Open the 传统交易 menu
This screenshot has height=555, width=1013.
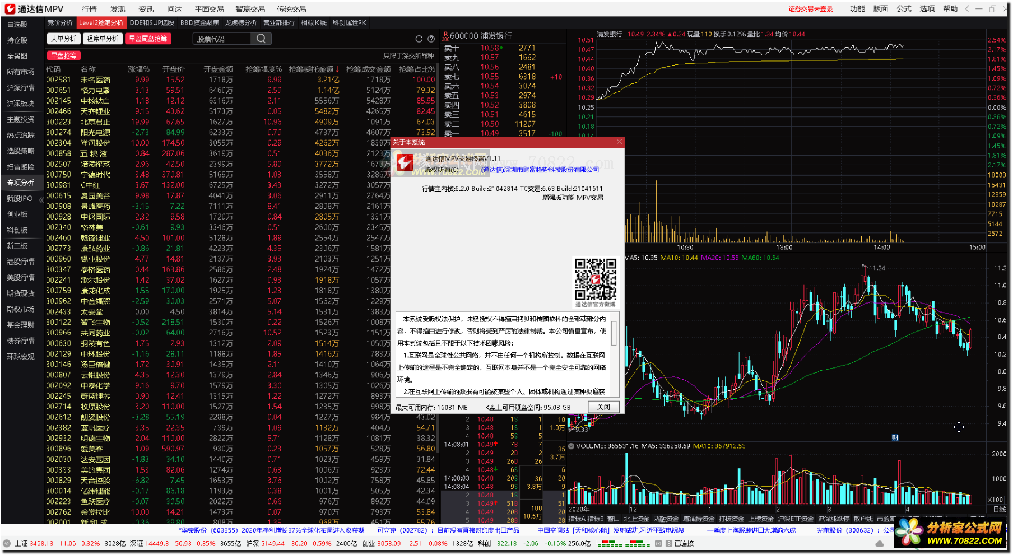point(291,9)
